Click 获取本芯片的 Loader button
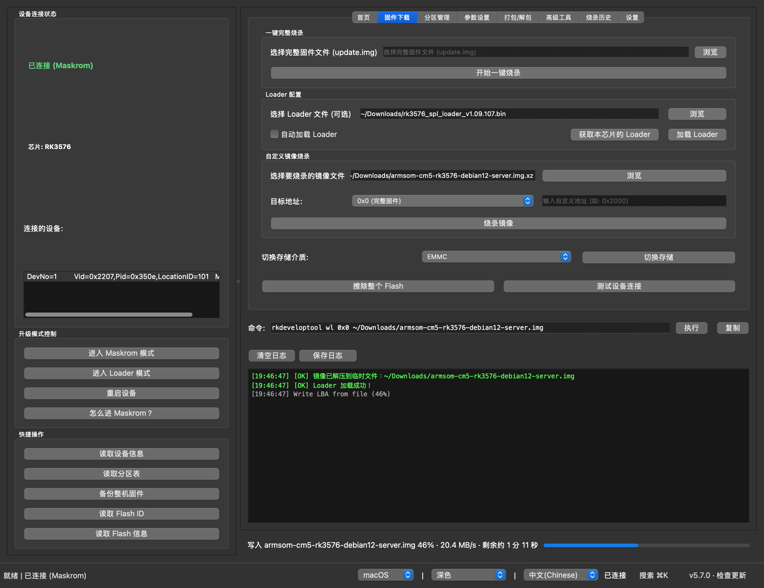The image size is (764, 588). pos(614,134)
